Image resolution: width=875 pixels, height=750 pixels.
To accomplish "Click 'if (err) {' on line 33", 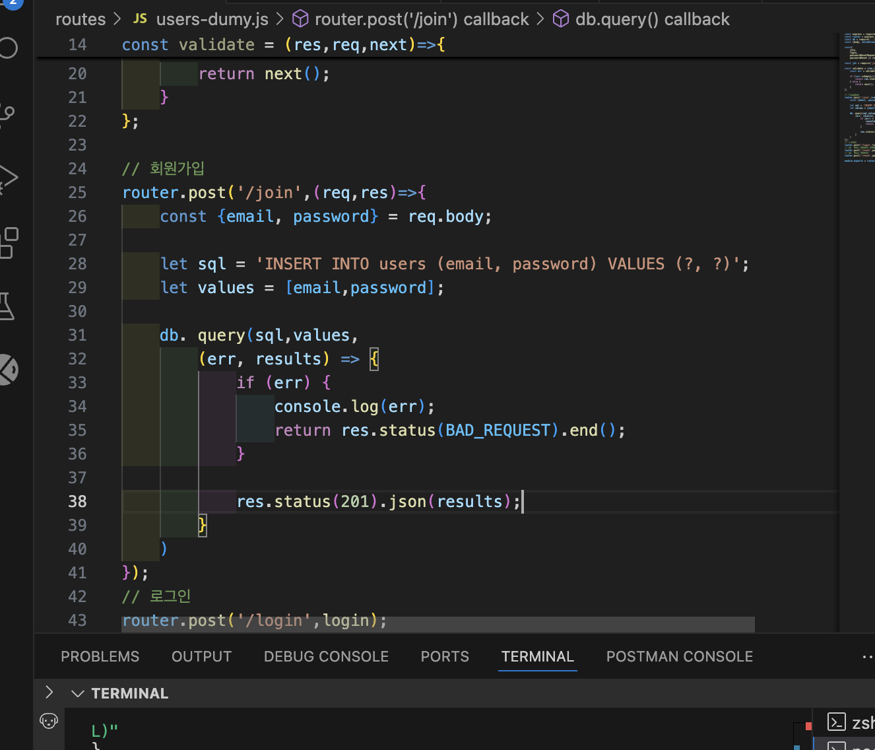I will pos(284,383).
